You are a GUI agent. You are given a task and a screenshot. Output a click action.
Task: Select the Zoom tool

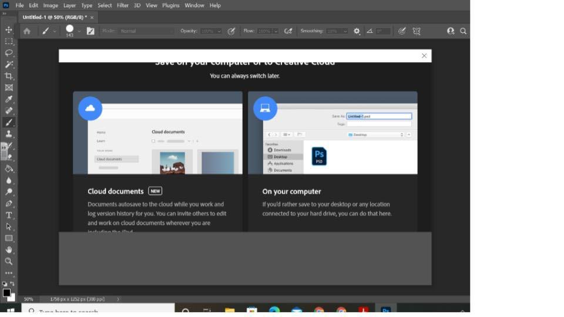(9, 261)
